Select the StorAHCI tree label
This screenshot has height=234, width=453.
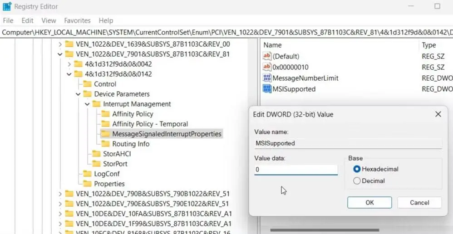(x=117, y=154)
